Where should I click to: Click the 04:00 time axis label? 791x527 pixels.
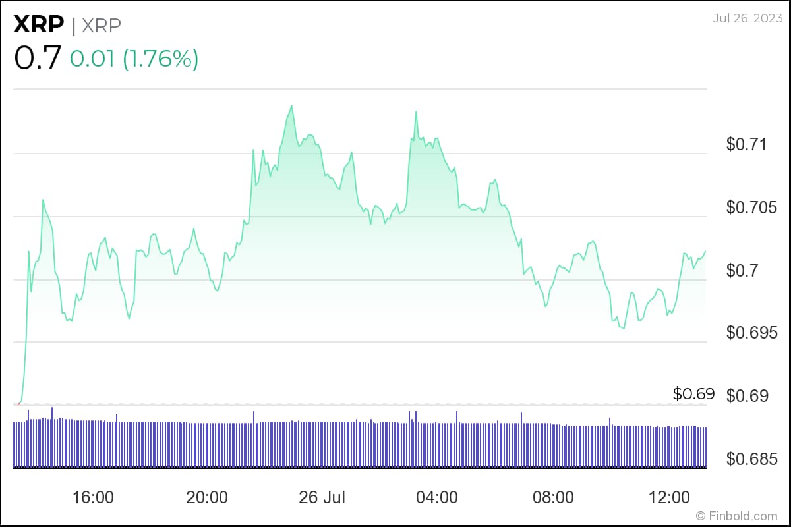tap(438, 497)
